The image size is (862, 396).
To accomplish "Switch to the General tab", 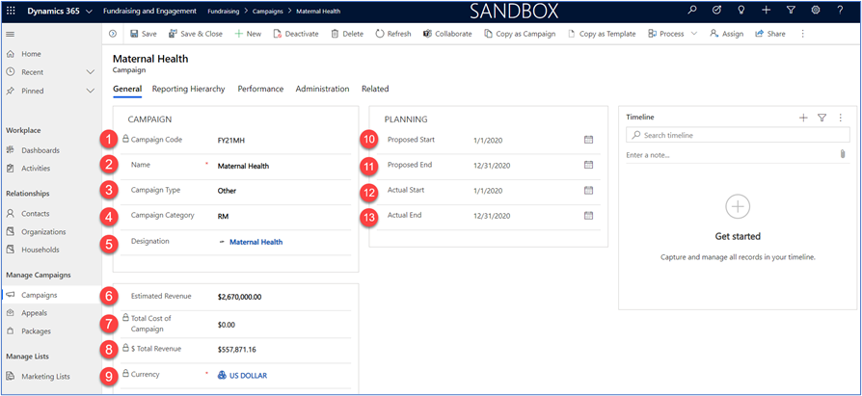I will coord(127,89).
